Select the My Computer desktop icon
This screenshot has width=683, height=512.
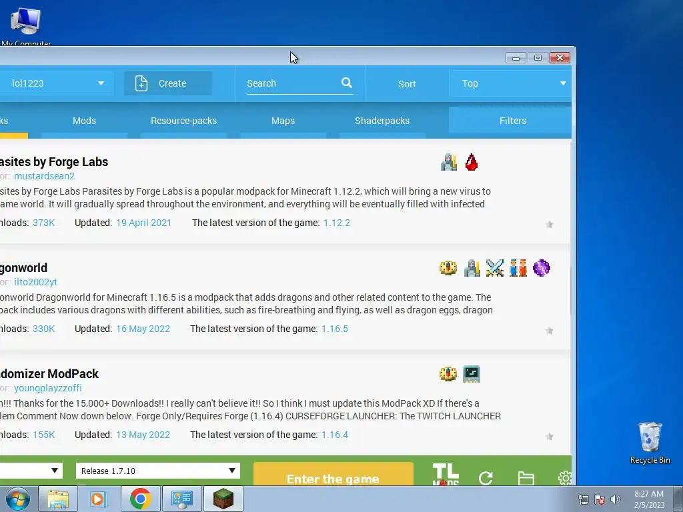tap(26, 26)
